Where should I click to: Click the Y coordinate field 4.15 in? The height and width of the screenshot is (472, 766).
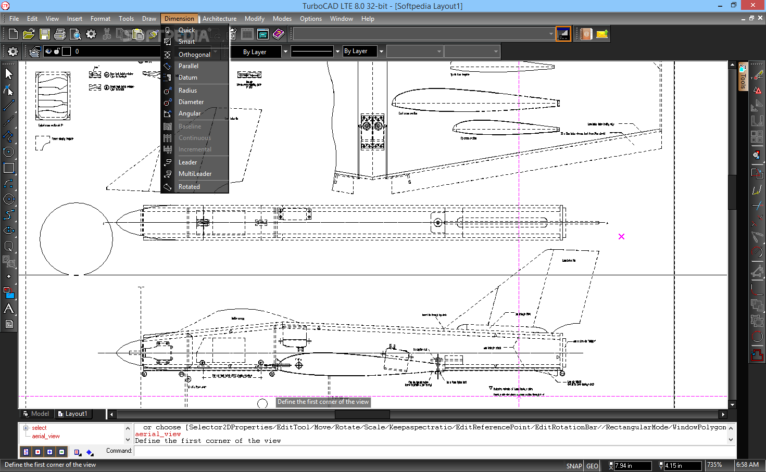[x=683, y=466]
